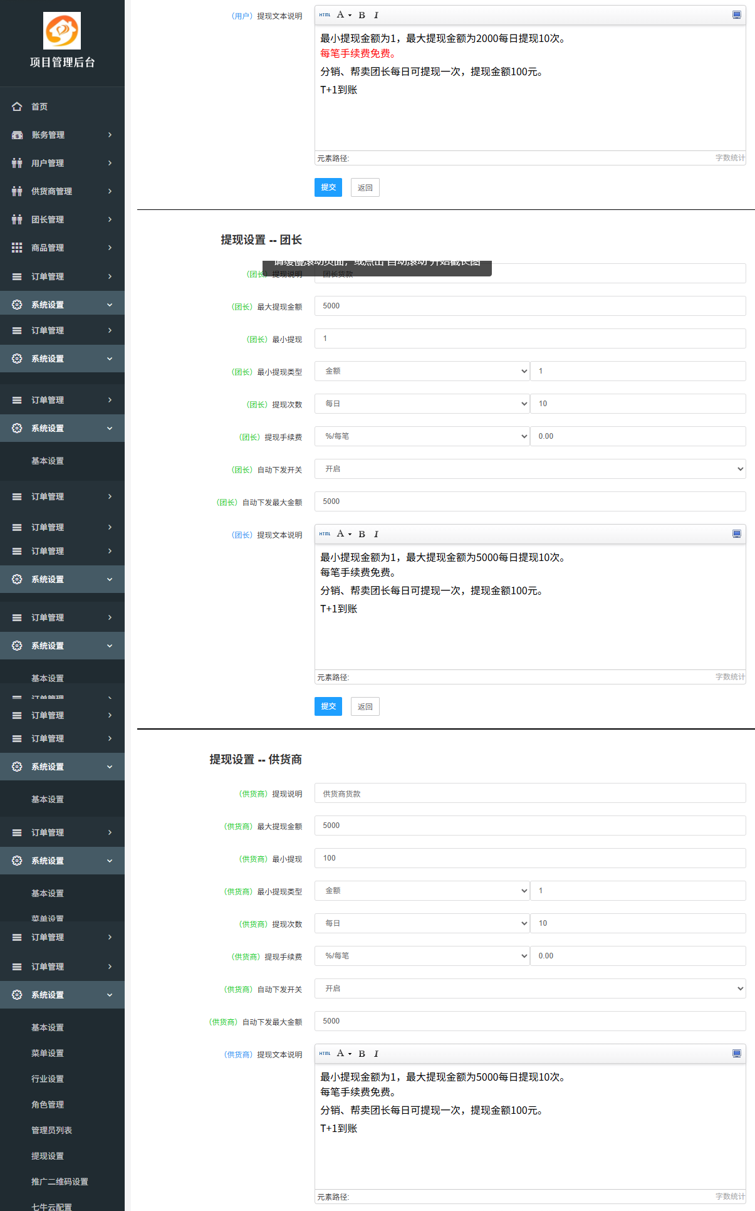This screenshot has height=1211, width=755.
Task: Open the 管理员列表 menu item
Action: [51, 1130]
